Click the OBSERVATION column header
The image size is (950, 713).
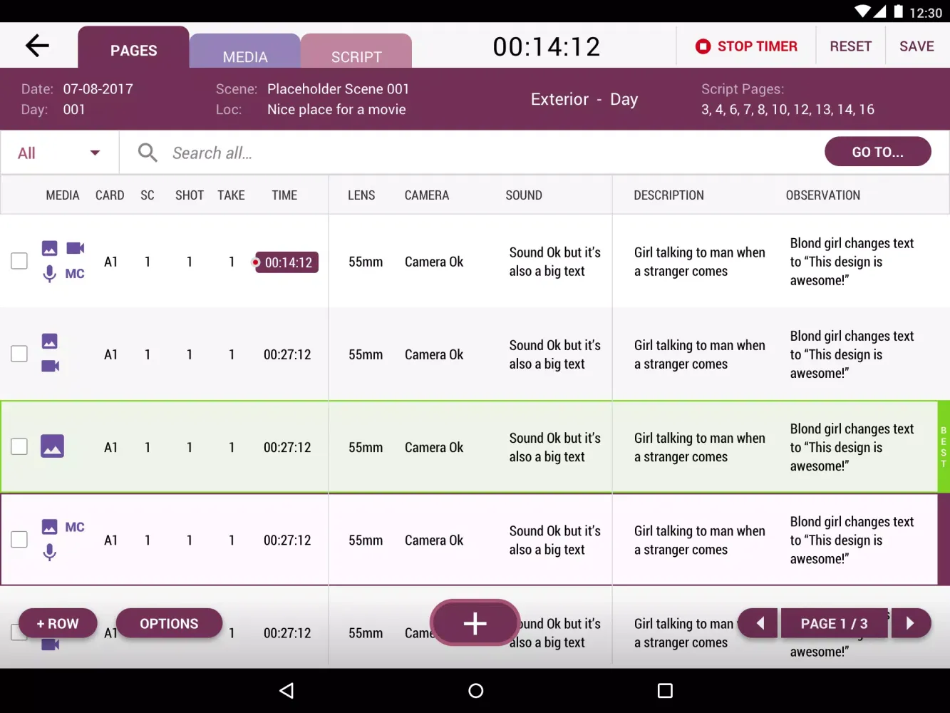point(823,195)
